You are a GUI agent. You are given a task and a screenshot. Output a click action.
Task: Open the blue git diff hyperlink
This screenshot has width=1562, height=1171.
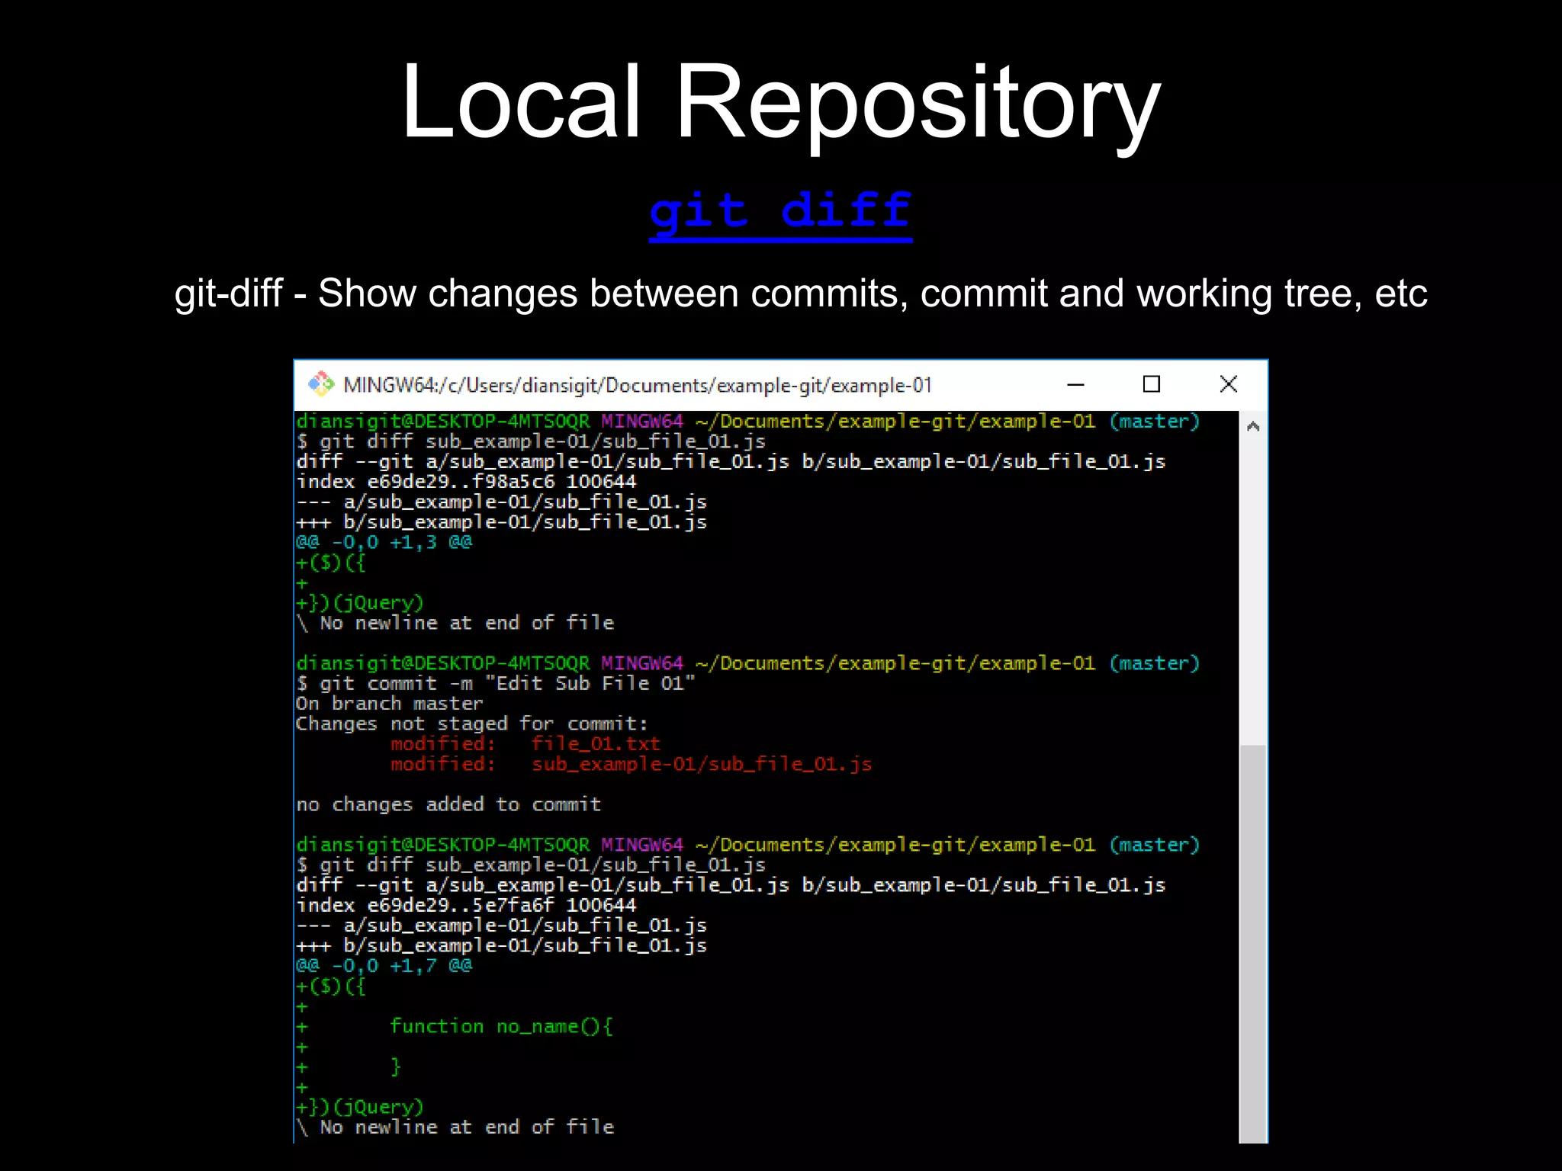[780, 211]
